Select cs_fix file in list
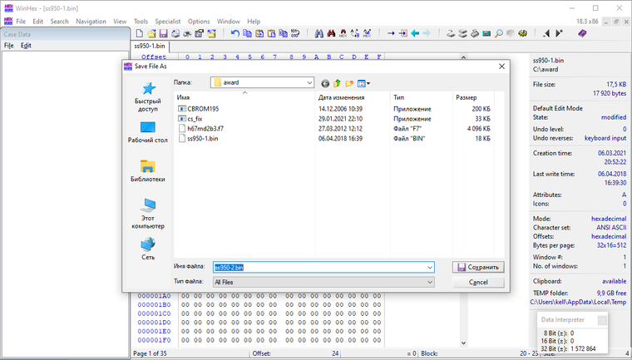 point(195,119)
